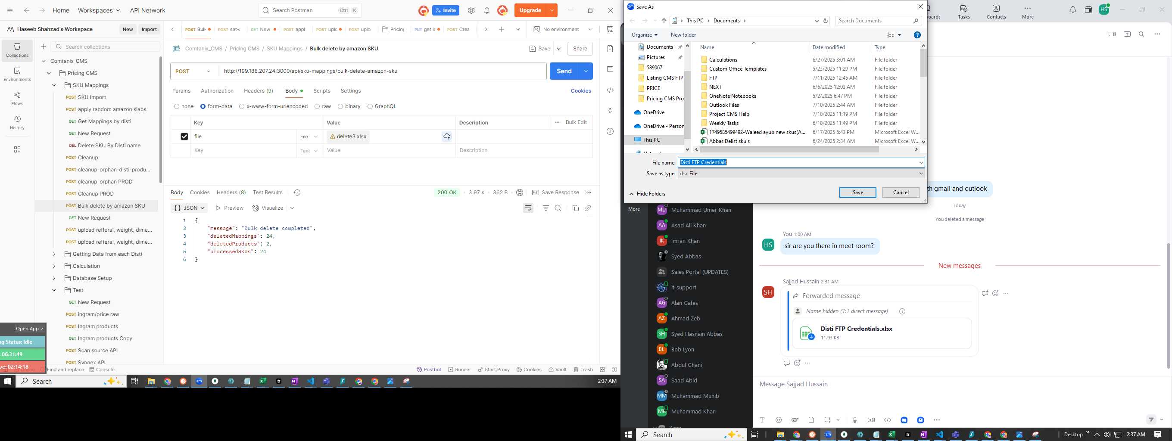Screen dimensions: 1172x441
Task: Open the Postman hamburger menu
Action: [x=10, y=10]
